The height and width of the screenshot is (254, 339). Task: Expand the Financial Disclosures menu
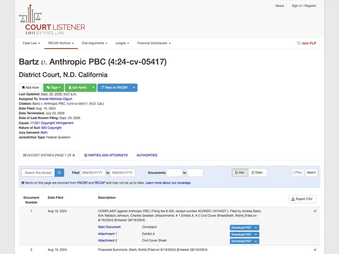point(154,43)
